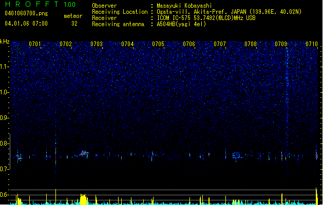Click the 0705 time marker
Viewport: 323px width, 205px height.
(158, 44)
